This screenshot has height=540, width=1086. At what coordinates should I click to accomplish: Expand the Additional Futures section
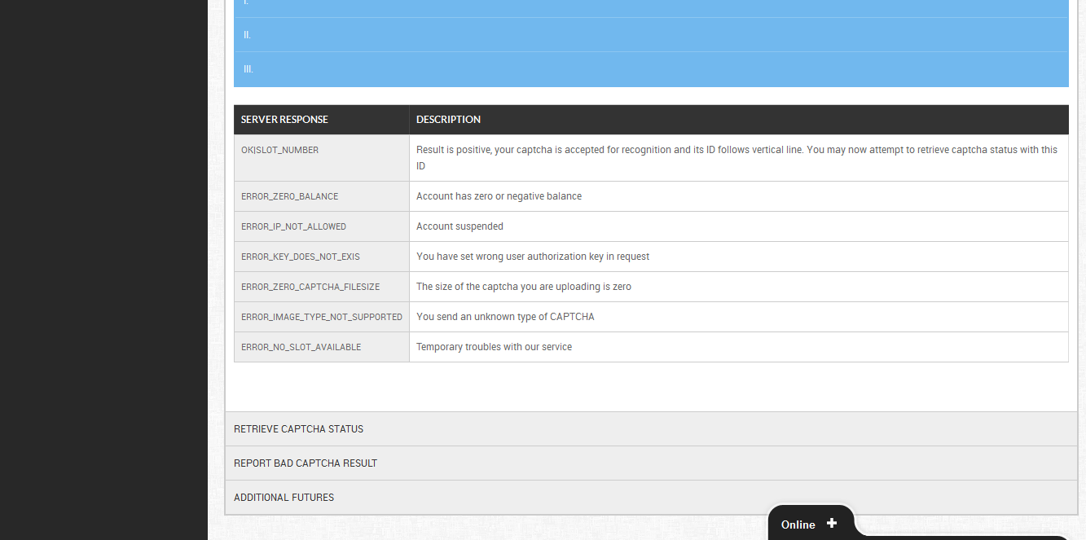click(x=651, y=497)
